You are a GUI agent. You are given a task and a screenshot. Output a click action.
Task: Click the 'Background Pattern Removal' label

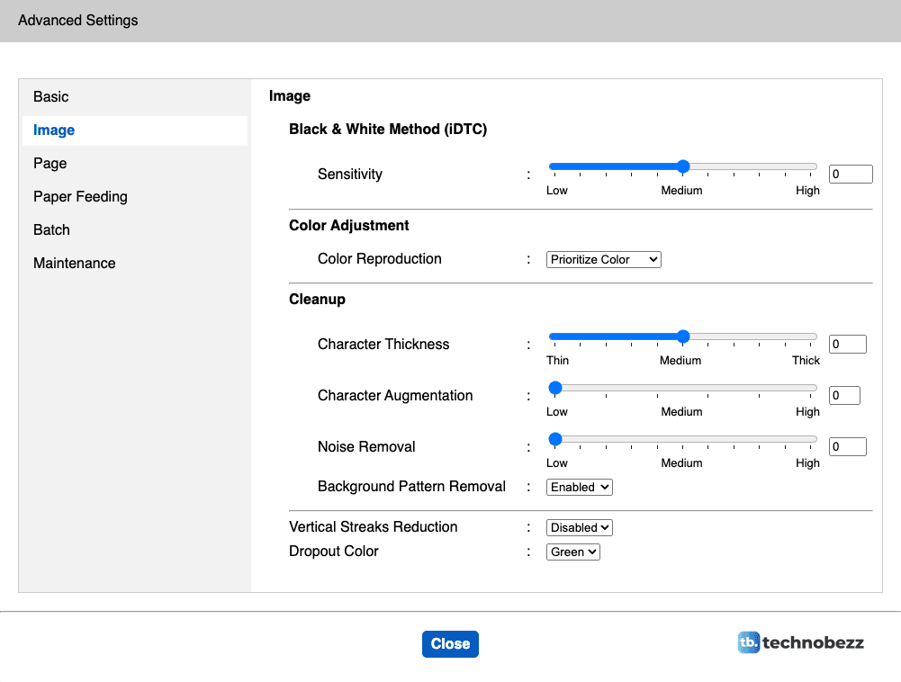tap(411, 487)
